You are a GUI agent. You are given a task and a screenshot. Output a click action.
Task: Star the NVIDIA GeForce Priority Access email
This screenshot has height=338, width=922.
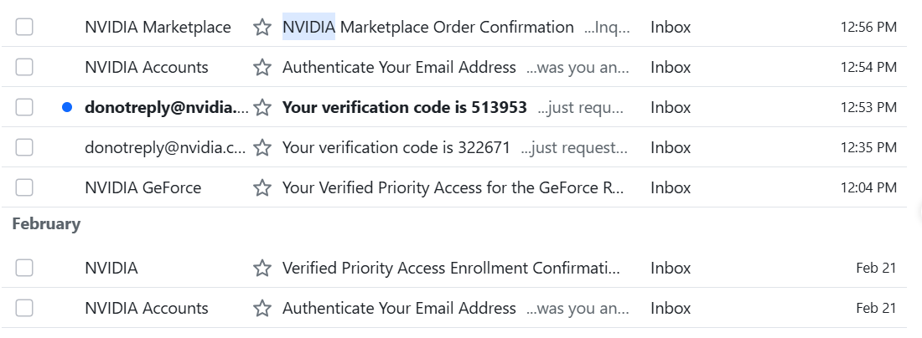[x=262, y=187]
